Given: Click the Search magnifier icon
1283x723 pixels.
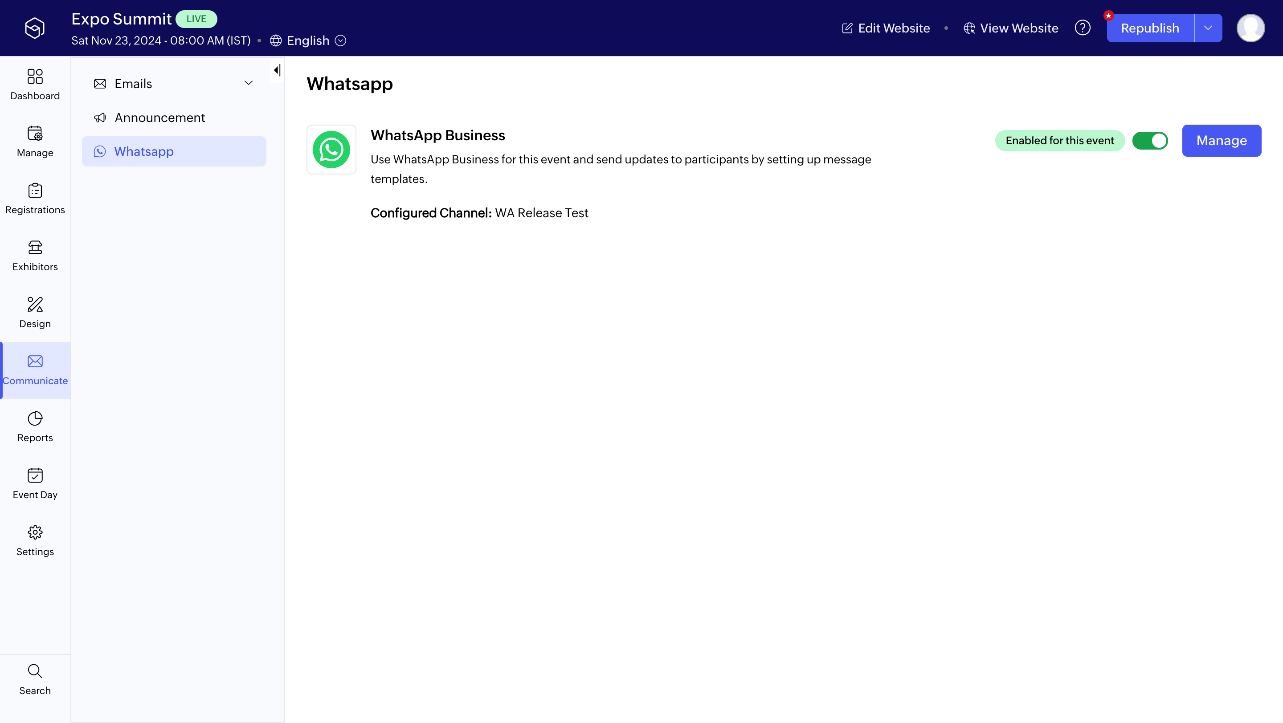Looking at the screenshot, I should tap(35, 672).
